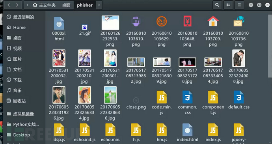The image size is (272, 144).
Task: Select the phisher path segment
Action: [x=85, y=5]
